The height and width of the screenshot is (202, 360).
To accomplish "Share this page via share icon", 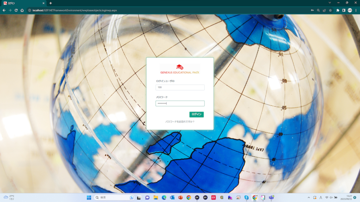I will coord(324,10).
